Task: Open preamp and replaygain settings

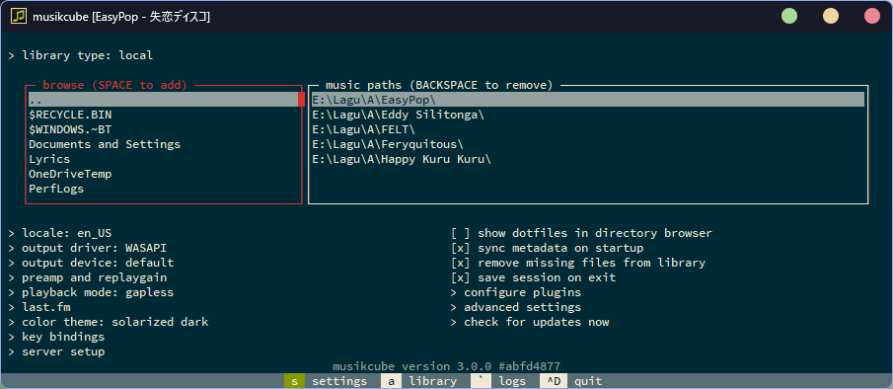Action: (x=88, y=277)
